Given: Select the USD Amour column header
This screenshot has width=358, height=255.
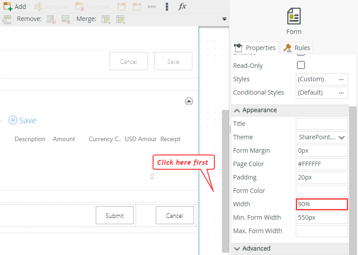Looking at the screenshot, I should point(141,139).
